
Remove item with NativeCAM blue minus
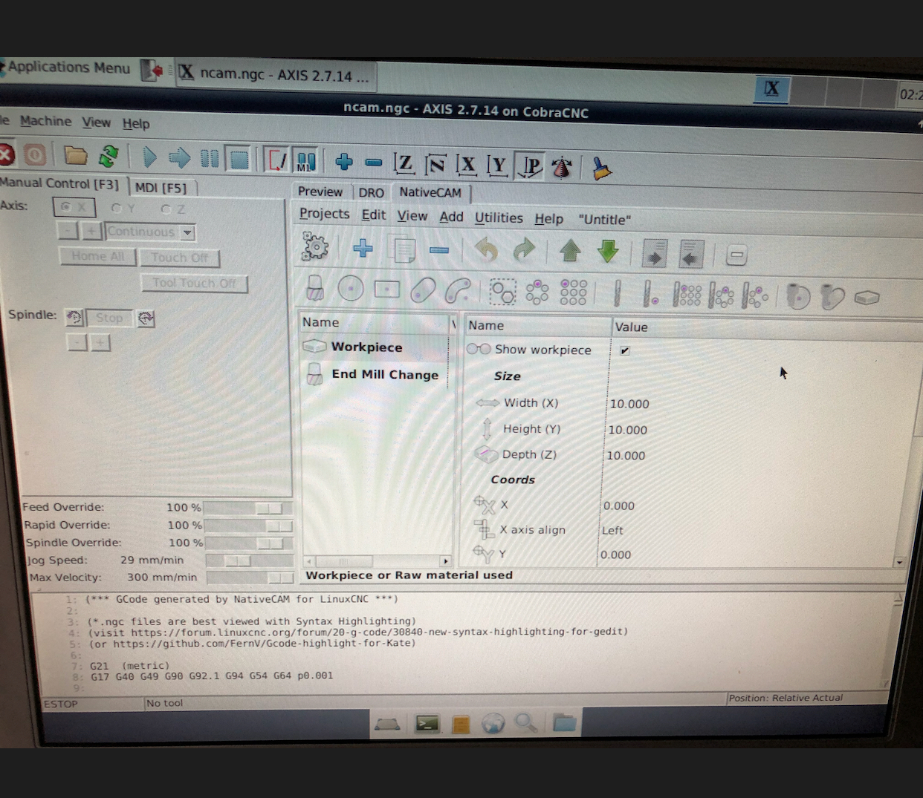click(x=439, y=250)
